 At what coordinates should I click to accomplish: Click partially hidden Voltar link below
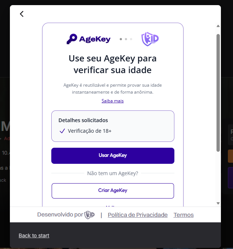[x=113, y=206]
